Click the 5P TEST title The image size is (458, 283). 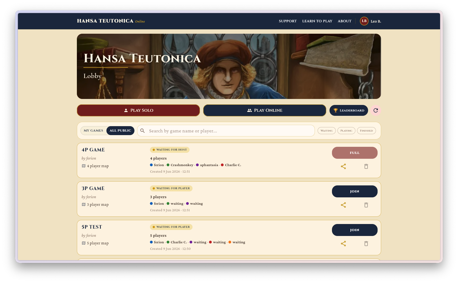click(x=92, y=227)
